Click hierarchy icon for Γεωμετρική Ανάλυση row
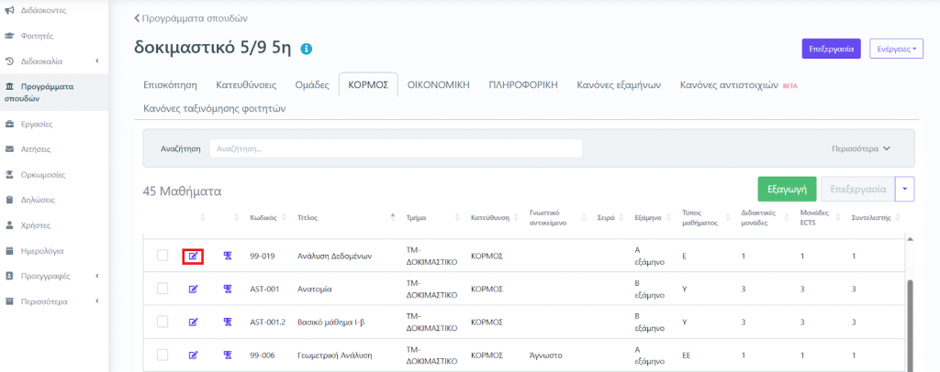Screen dimensions: 940x372 tap(228, 355)
